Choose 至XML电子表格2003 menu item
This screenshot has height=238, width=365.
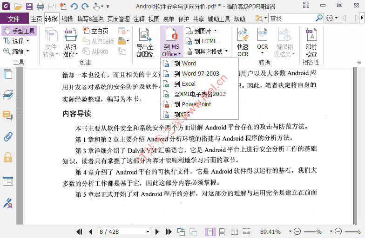tap(199, 94)
